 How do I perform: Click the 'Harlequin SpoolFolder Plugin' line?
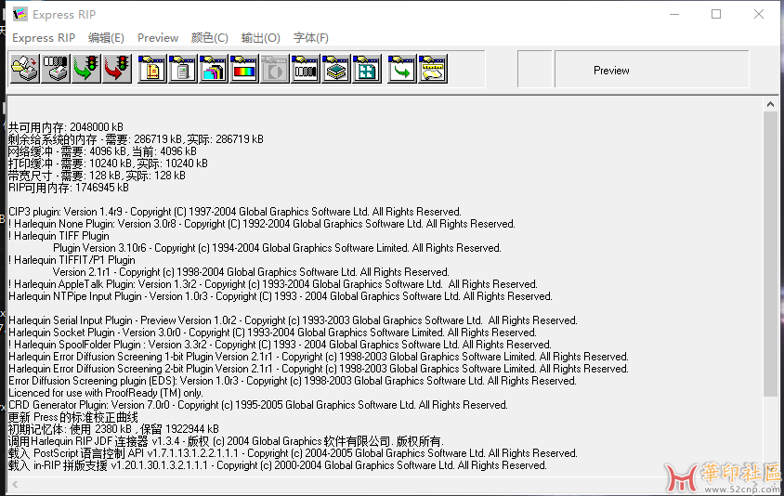click(280, 345)
